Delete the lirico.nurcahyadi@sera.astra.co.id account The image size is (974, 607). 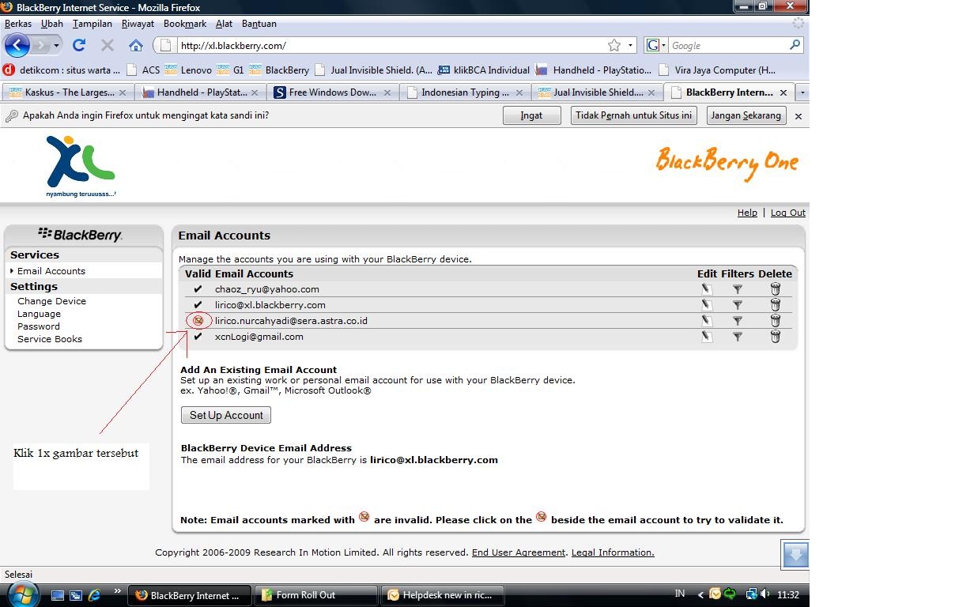[x=776, y=321]
